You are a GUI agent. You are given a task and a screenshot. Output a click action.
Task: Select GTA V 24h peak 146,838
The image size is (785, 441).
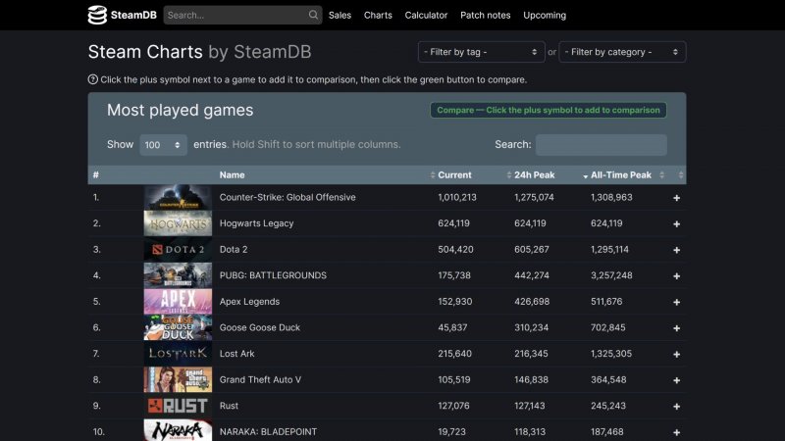coord(531,379)
